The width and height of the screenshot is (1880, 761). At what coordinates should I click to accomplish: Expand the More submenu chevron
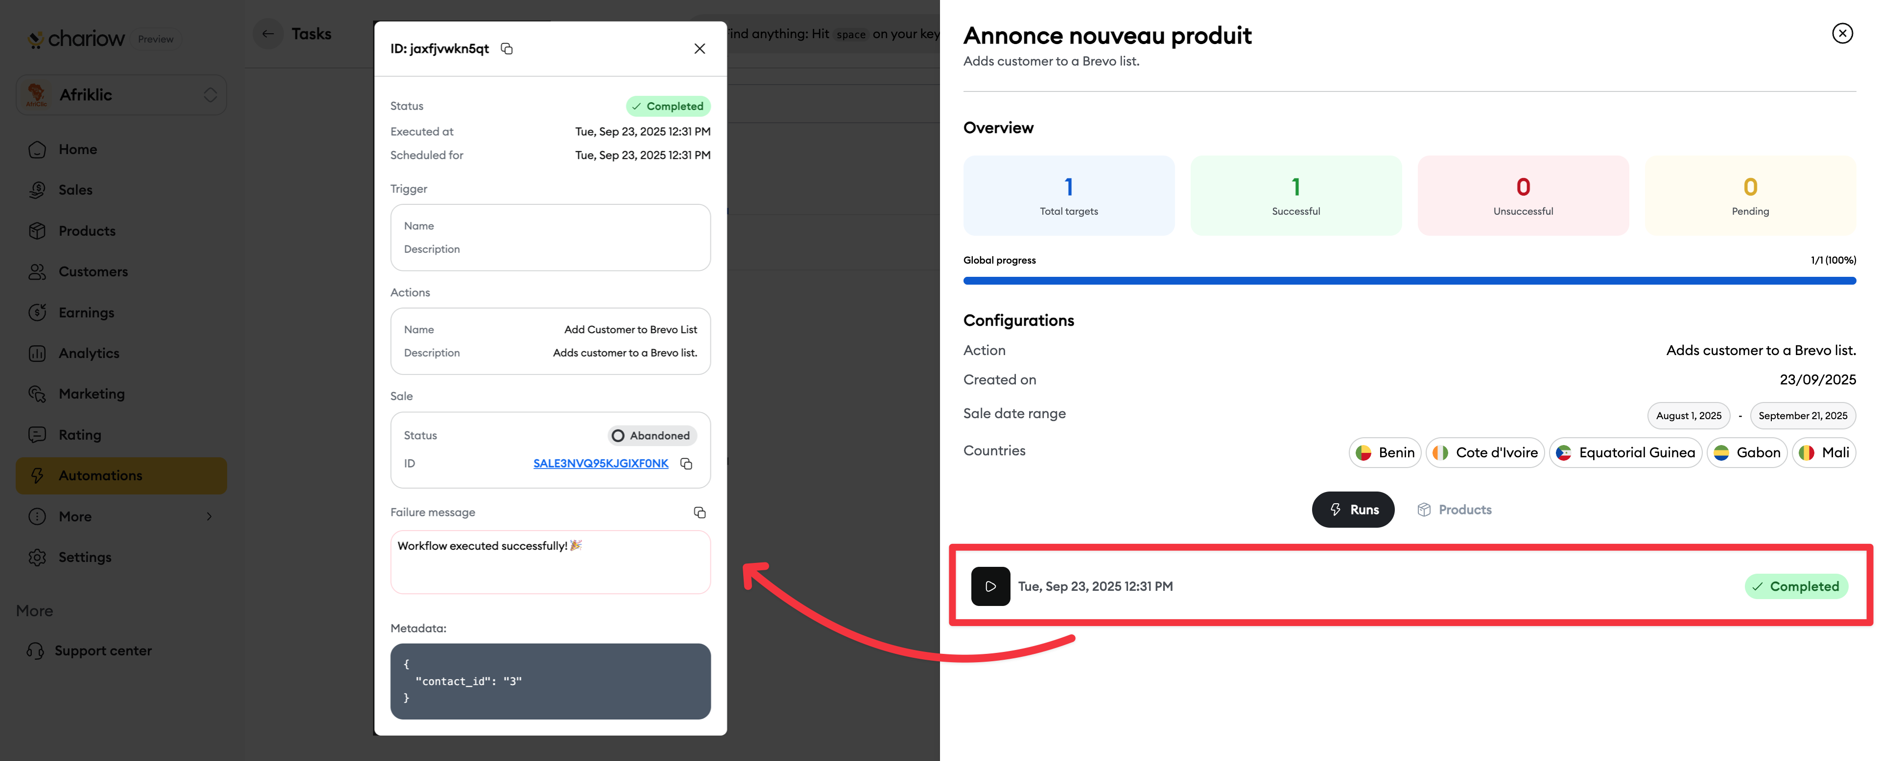(x=210, y=517)
